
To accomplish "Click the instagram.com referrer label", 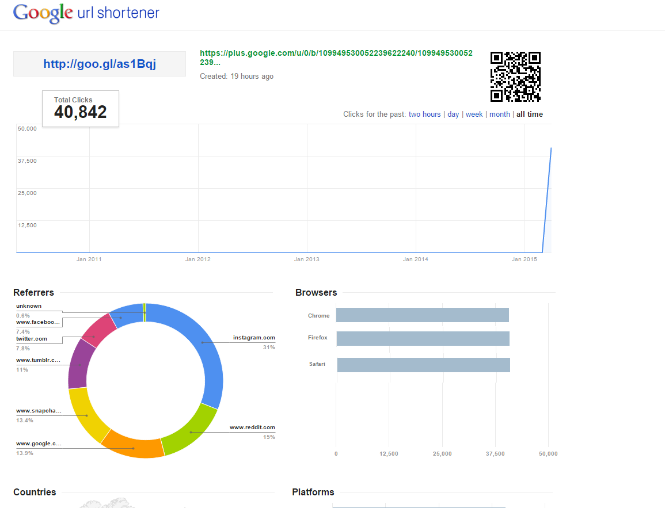I will pos(254,338).
